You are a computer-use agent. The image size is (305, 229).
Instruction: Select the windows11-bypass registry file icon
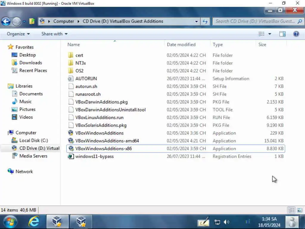click(x=71, y=156)
